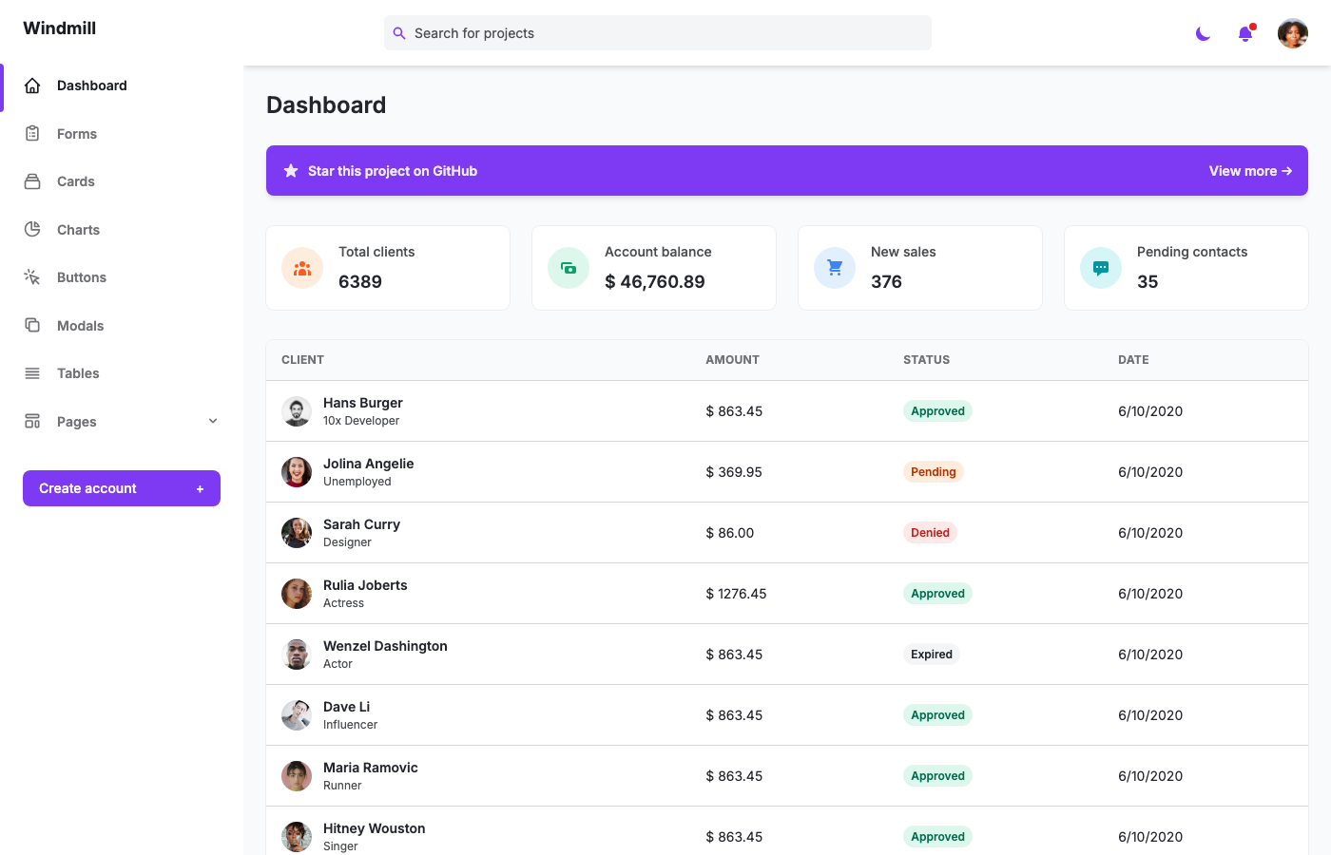
Task: Click inside the Search for projects field
Action: coord(657,32)
